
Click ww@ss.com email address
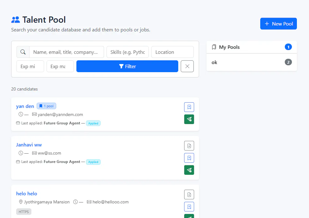49,153
